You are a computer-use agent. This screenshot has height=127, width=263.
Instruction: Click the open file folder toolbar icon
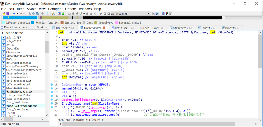4,14
